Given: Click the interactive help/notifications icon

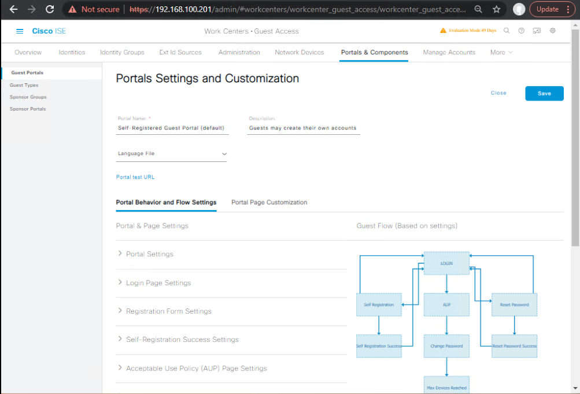Looking at the screenshot, I should 537,31.
